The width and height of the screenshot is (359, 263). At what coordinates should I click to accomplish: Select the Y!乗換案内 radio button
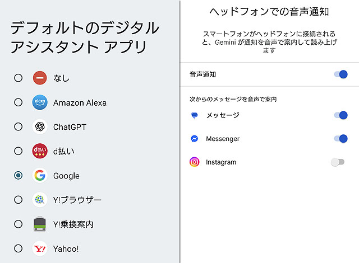pos(19,224)
